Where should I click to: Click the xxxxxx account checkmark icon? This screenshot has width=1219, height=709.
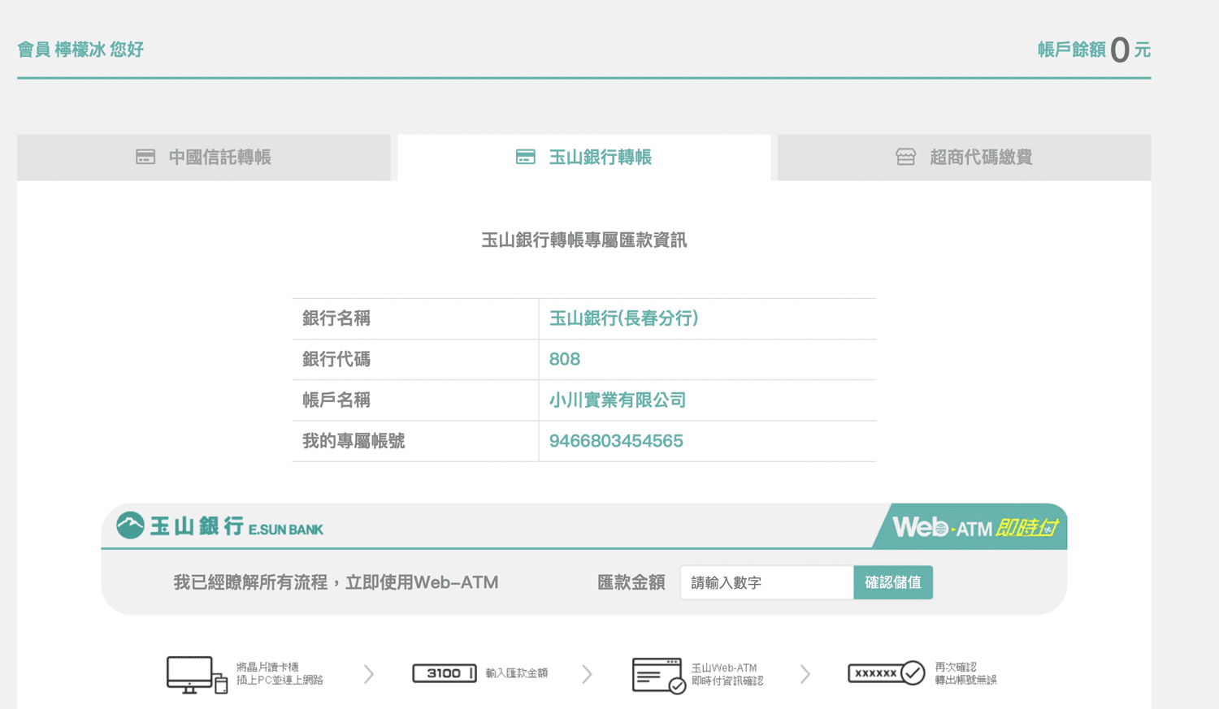click(x=886, y=673)
